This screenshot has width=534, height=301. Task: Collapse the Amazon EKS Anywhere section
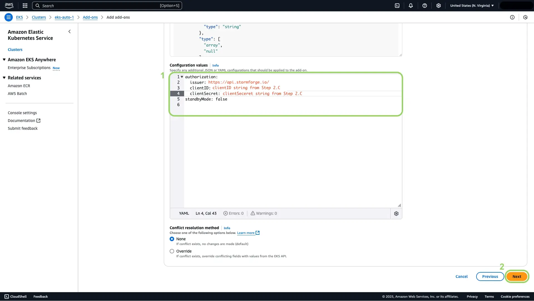4,60
